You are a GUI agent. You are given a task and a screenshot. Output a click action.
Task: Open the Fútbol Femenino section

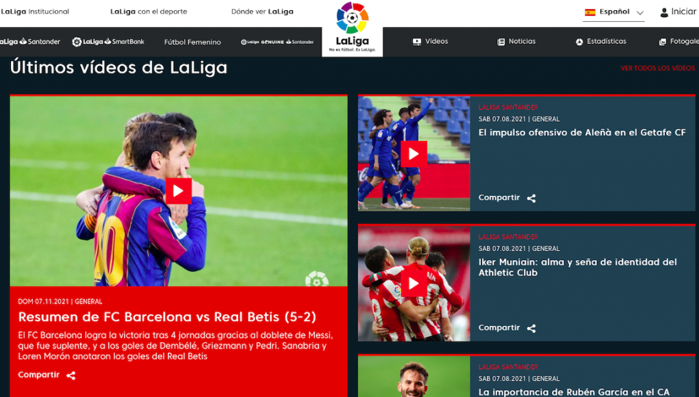point(192,42)
